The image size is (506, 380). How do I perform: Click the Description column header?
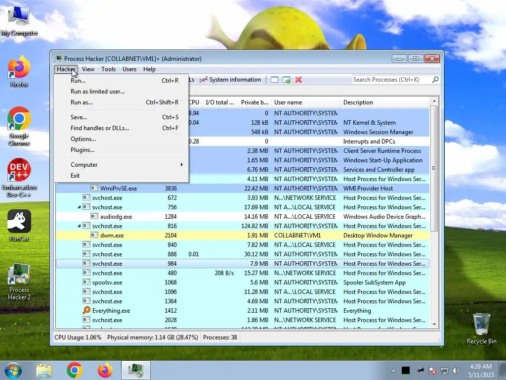pos(385,102)
